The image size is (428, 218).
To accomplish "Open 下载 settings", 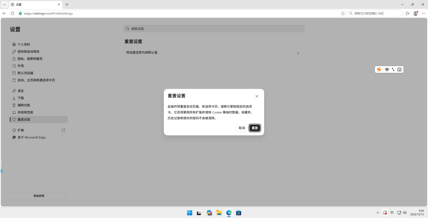I will (39, 98).
